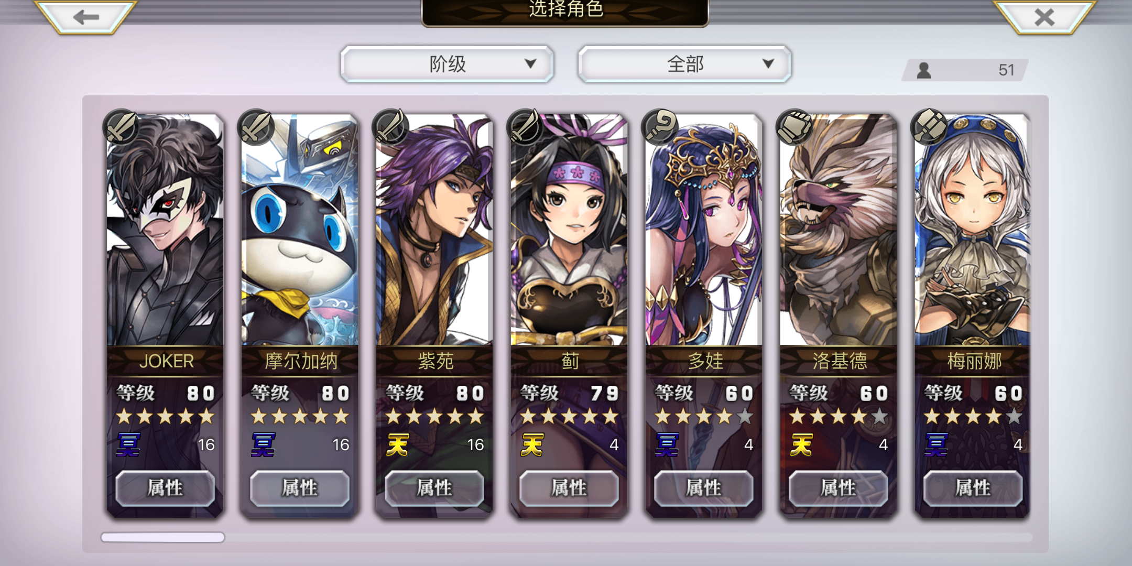View 属性 of 梅丽娜
1132x566 pixels.
[973, 488]
